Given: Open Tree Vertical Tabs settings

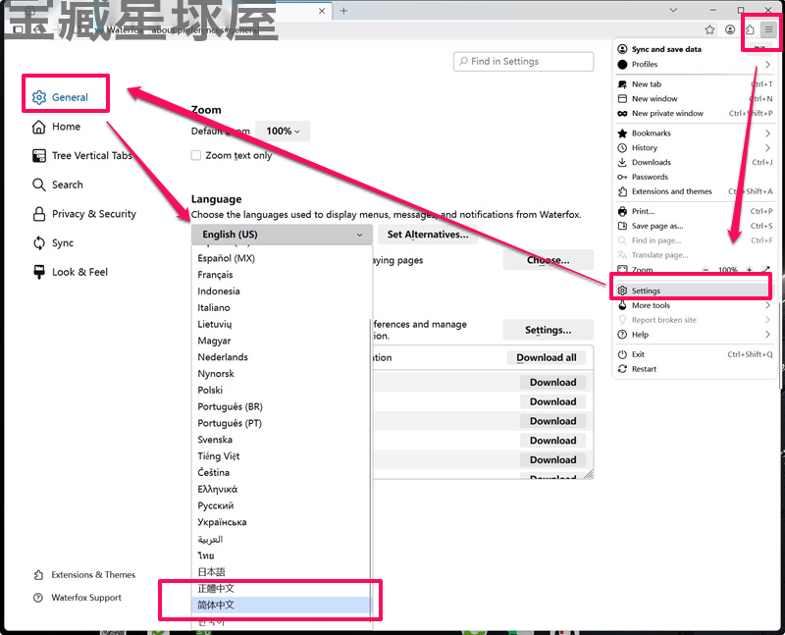Looking at the screenshot, I should (x=82, y=156).
